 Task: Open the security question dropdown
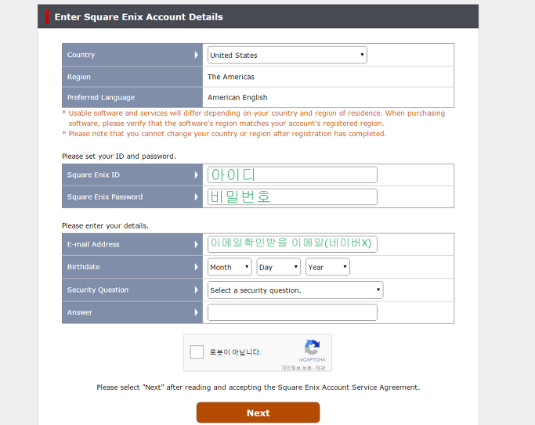295,290
